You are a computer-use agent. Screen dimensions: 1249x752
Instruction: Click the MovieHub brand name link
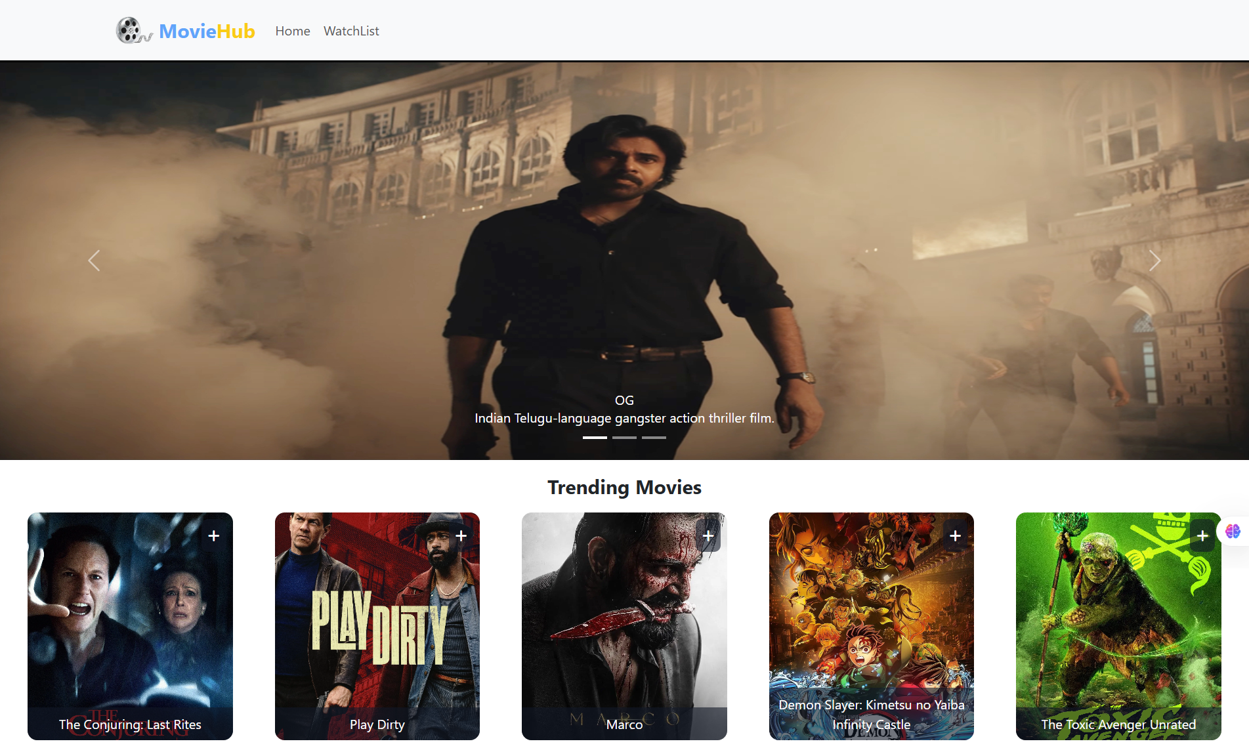click(207, 31)
